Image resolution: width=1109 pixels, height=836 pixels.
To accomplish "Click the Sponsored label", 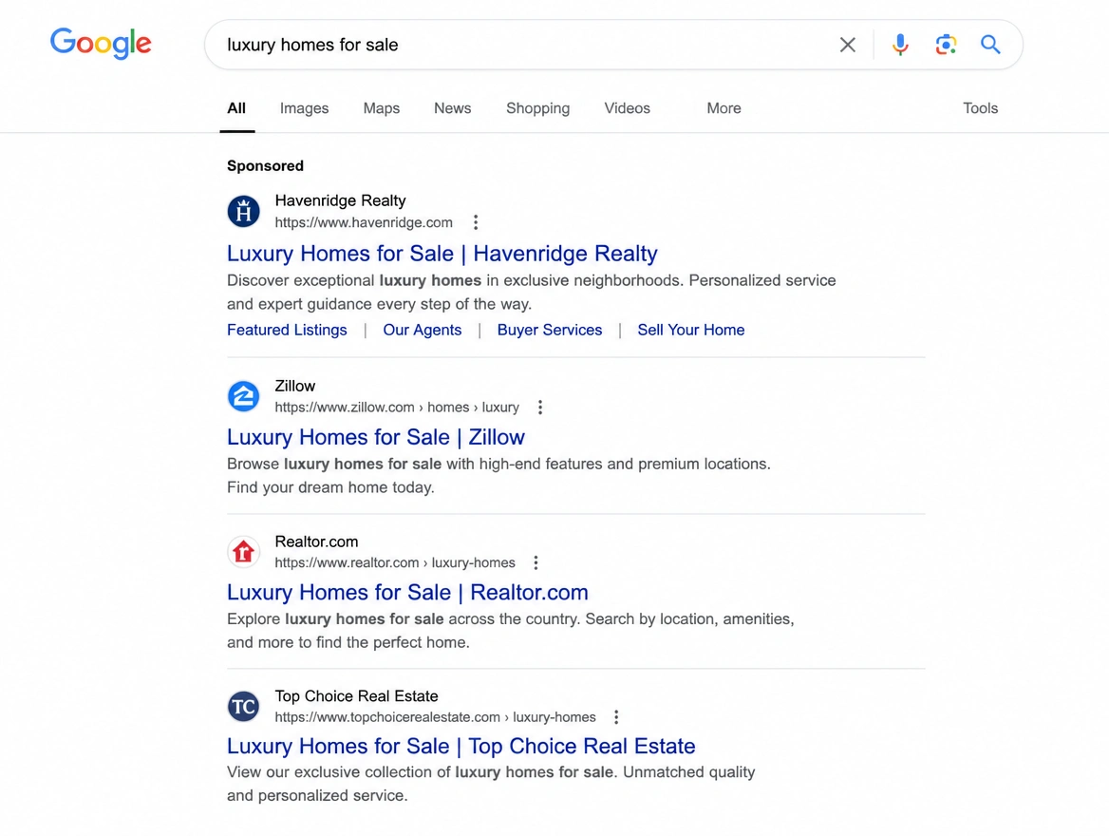I will (x=265, y=165).
